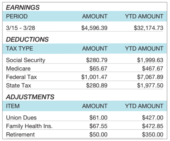170x141 pixels.
Task: Select the Federal Tax row label
Action: pos(21,77)
